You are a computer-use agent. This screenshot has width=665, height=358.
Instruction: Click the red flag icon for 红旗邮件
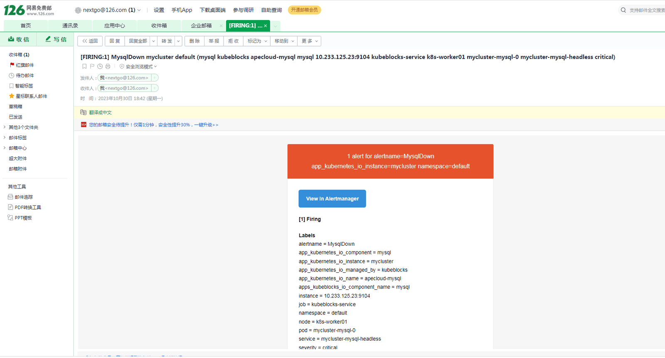[x=12, y=65]
